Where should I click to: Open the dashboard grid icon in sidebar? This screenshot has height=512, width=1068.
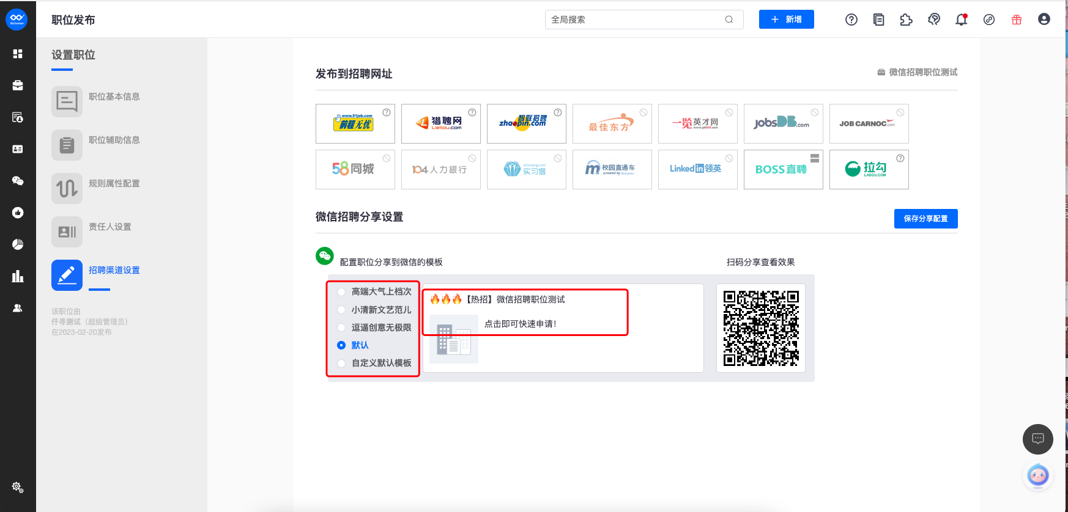click(x=18, y=54)
